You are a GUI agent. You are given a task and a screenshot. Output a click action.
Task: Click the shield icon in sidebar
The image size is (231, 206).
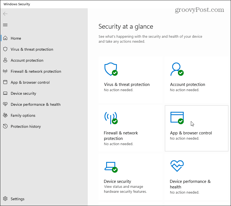tap(5, 49)
